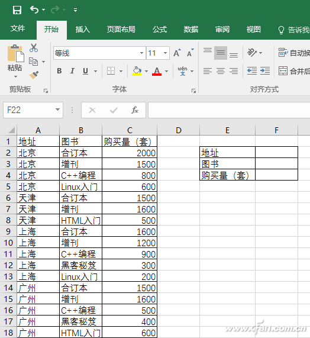The image size is (310, 338).
Task: Toggle Bold formatting
Action: (x=60, y=71)
